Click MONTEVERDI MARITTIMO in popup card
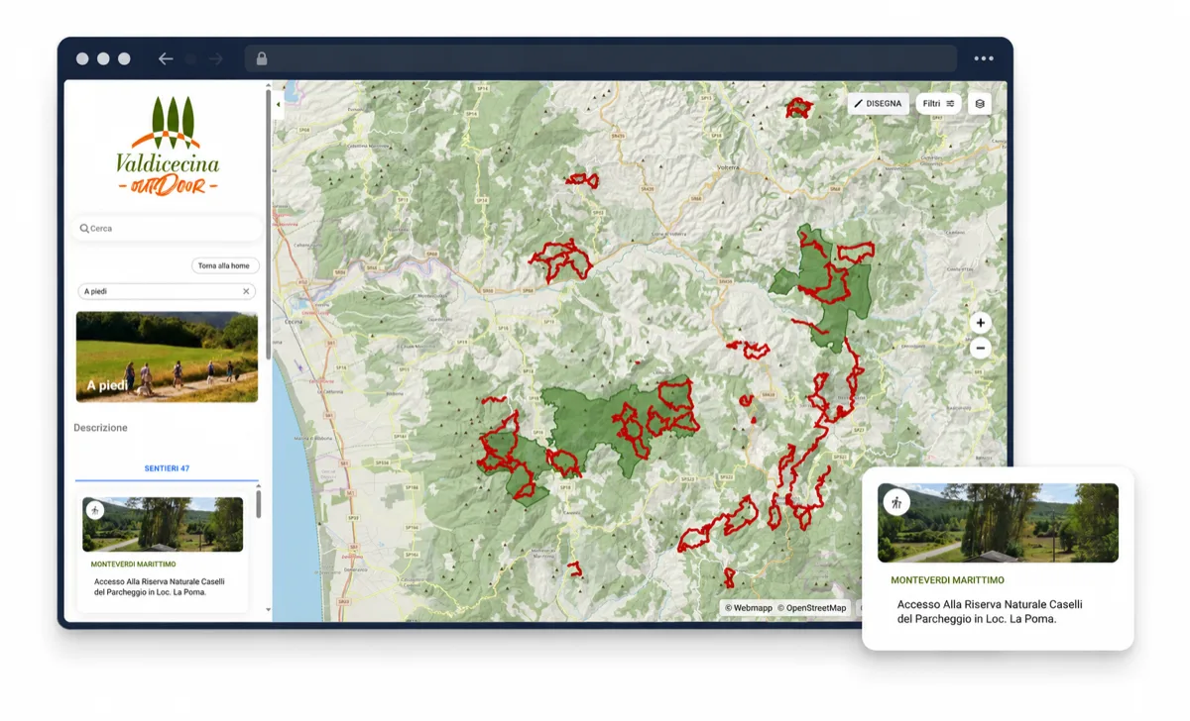 tap(947, 580)
